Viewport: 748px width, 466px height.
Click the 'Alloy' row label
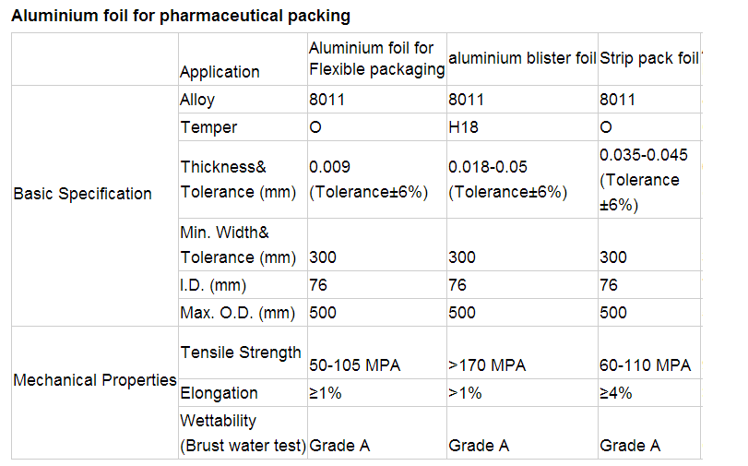pos(197,100)
